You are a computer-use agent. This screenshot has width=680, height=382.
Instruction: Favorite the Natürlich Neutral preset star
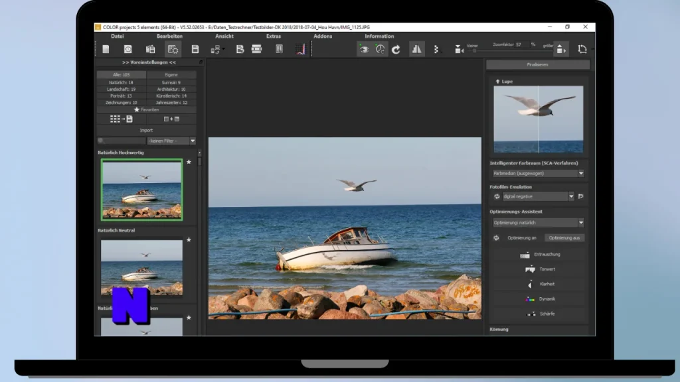coord(189,239)
